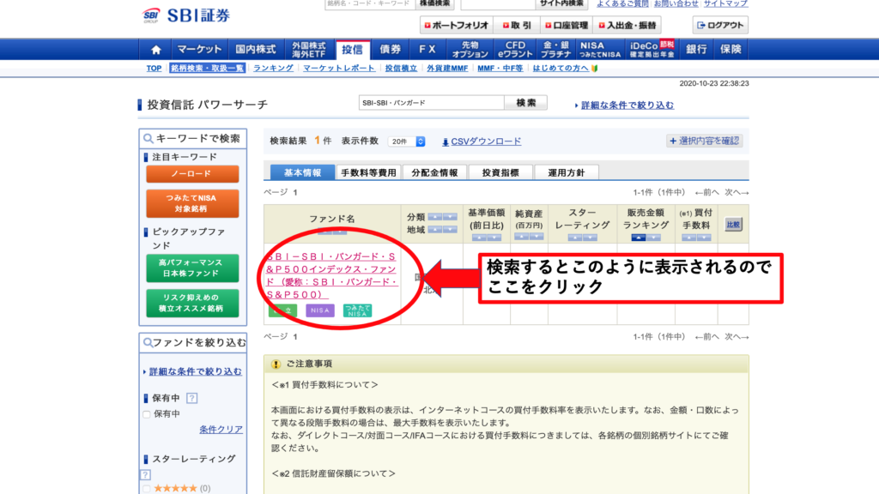Image resolution: width=879 pixels, height=494 pixels.
Task: Open the 投信 menu
Action: 353,49
